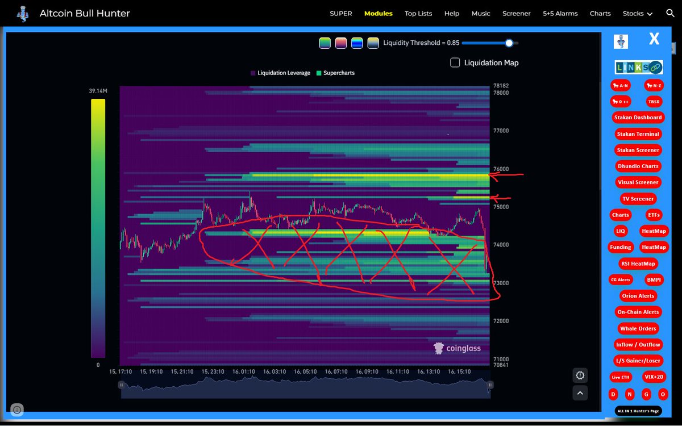Collapse the panel with the chevron-up button
The image size is (682, 426).
(x=580, y=393)
